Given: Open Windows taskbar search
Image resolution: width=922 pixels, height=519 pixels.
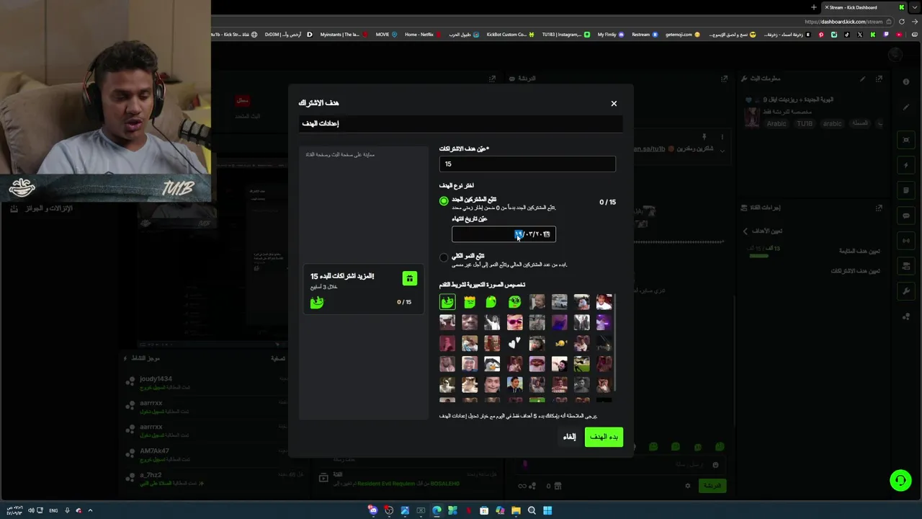Looking at the screenshot, I should tap(532, 510).
